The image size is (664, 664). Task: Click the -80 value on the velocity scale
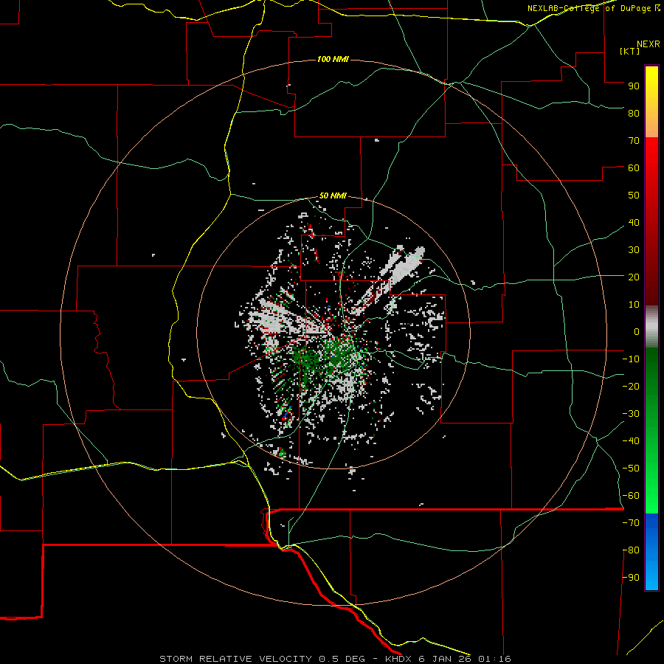tap(631, 550)
